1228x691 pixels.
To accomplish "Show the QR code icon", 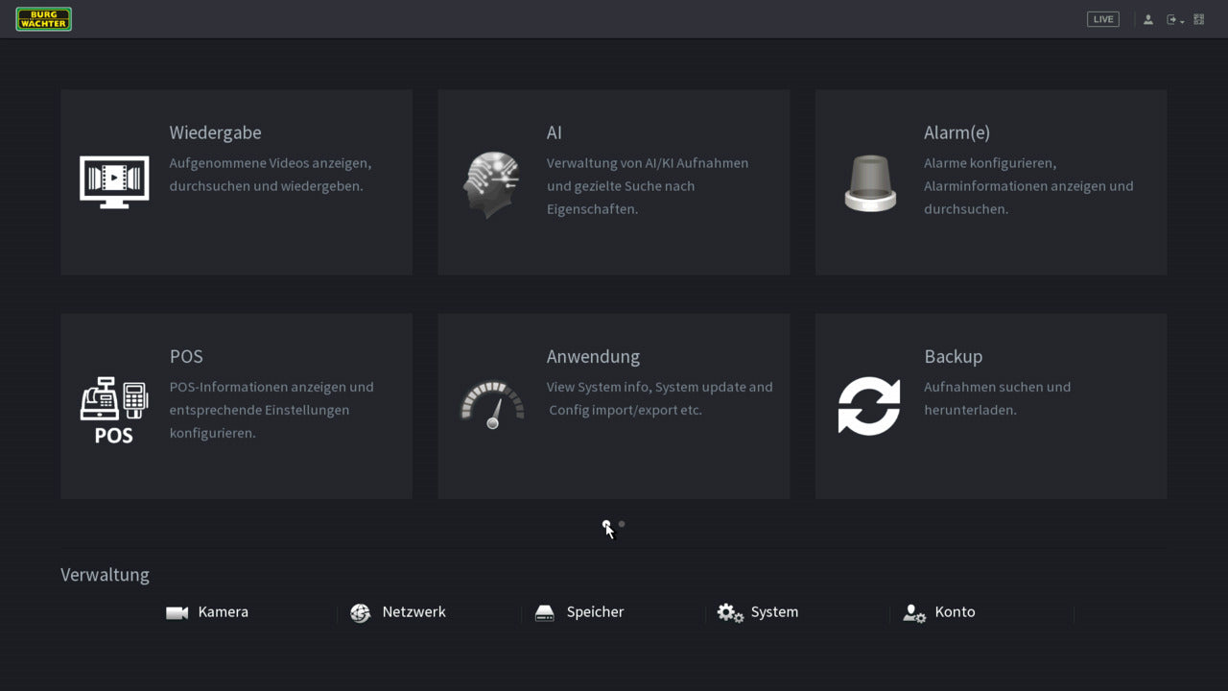I will pos(1199,19).
